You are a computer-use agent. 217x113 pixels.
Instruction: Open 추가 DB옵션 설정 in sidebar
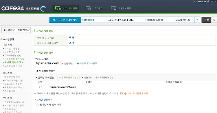pyautogui.click(x=13, y=55)
